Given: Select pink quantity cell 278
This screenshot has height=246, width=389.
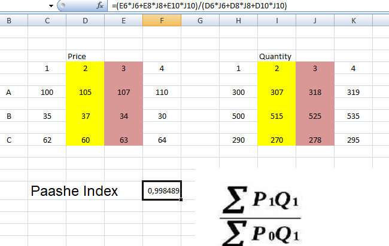Looking at the screenshot, I should [314, 139].
